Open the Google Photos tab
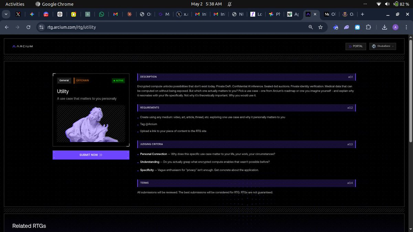The image size is (413, 232). (275, 14)
